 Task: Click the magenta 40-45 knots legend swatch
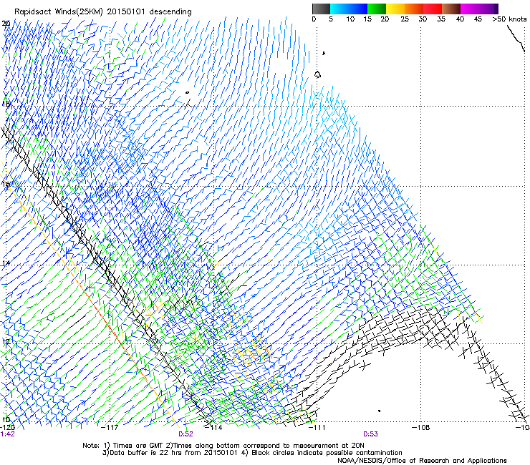tap(470, 9)
